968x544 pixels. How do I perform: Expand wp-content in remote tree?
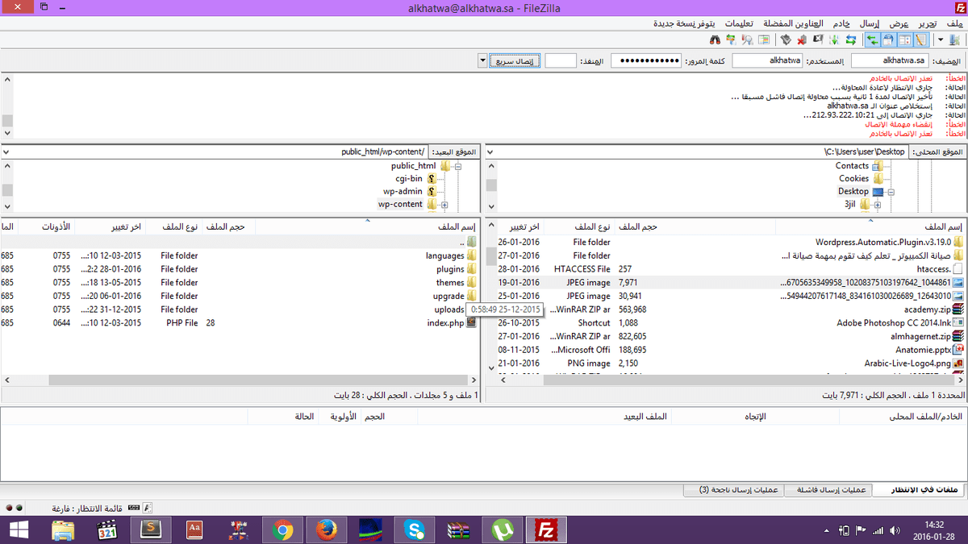point(444,205)
